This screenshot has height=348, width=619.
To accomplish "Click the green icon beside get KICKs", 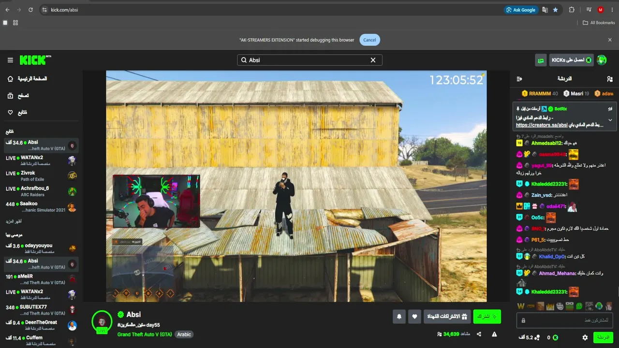I will [541, 60].
